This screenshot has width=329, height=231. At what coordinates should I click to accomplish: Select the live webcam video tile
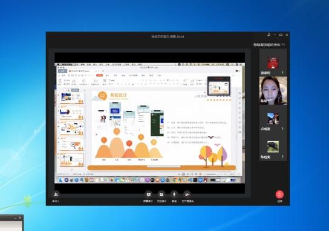coord(273,91)
